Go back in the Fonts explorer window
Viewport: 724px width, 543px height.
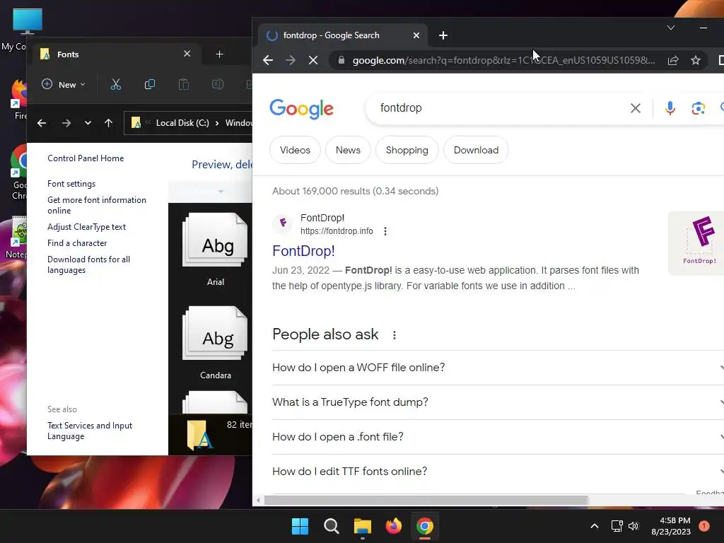click(42, 123)
